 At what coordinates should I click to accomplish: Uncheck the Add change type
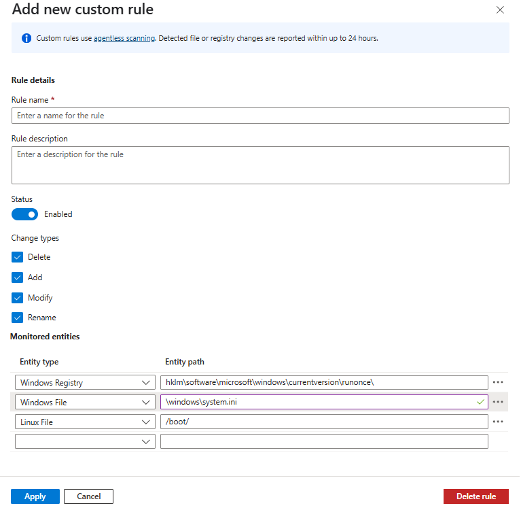tap(18, 277)
